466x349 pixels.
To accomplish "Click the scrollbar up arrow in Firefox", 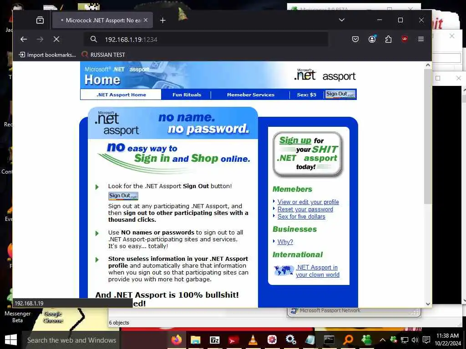I will coord(428,65).
